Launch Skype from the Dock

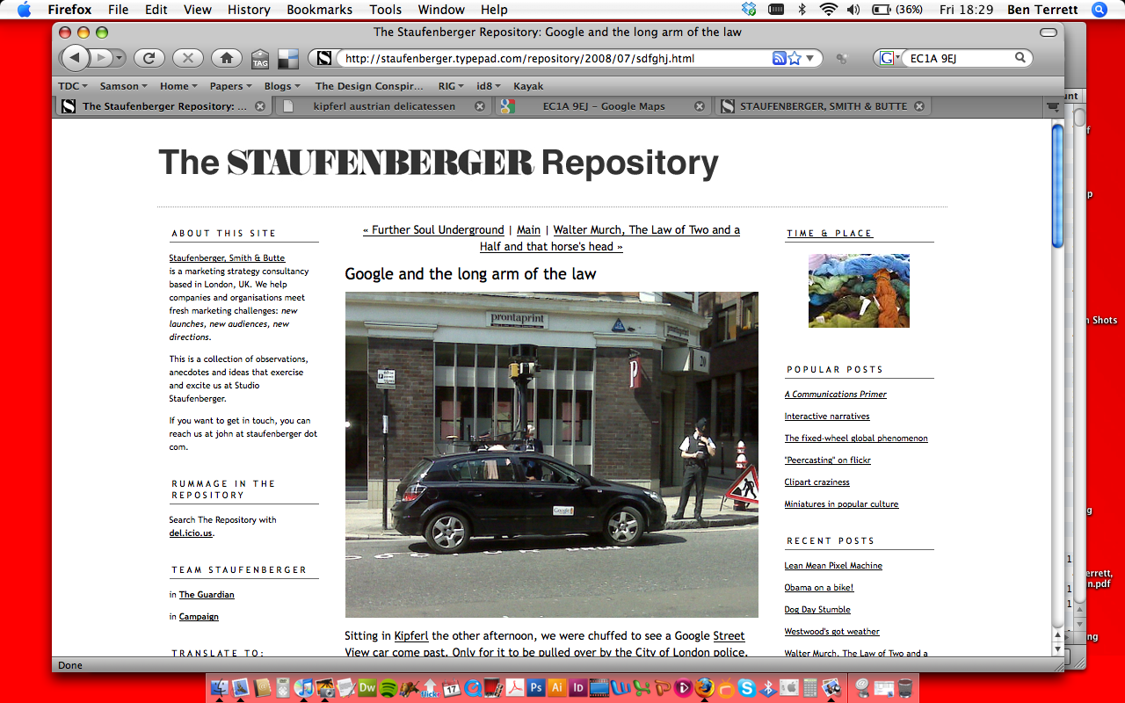pyautogui.click(x=746, y=688)
